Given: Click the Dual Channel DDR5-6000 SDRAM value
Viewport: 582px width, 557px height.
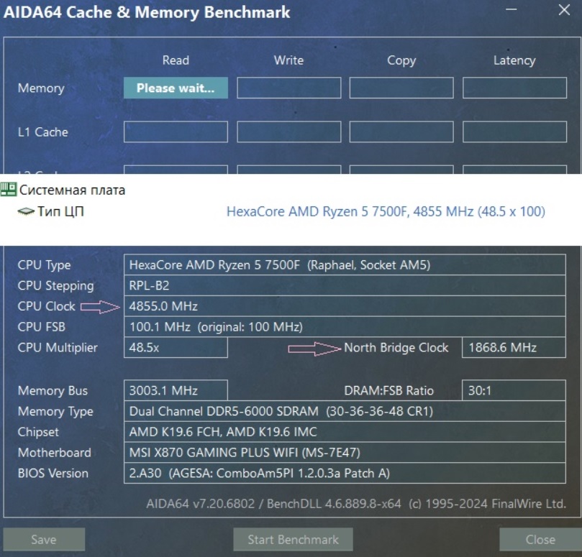Looking at the screenshot, I should click(x=345, y=411).
